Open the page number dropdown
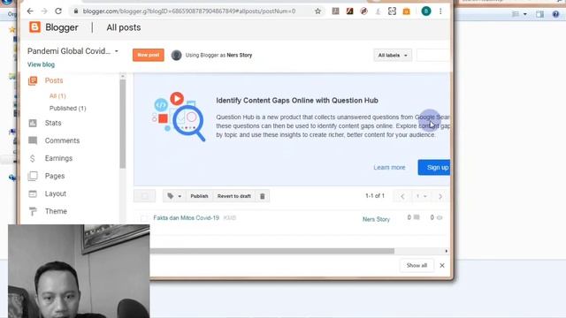Image resolution: width=566 pixels, height=318 pixels. (421, 196)
